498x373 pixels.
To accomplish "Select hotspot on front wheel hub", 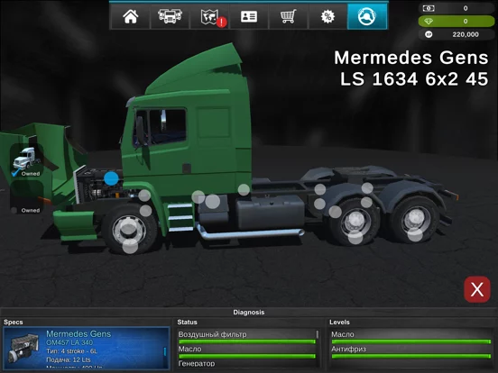I will click(x=128, y=229).
